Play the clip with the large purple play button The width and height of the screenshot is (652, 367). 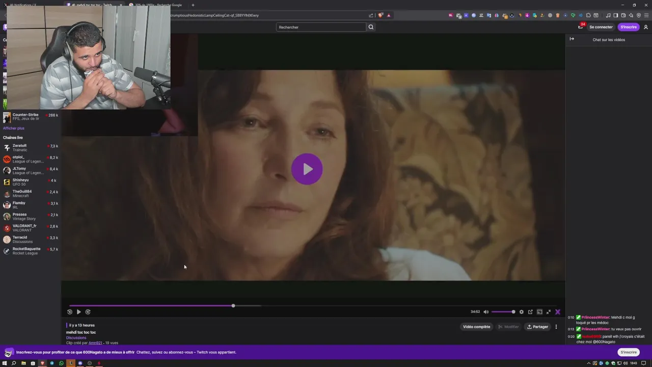pyautogui.click(x=307, y=169)
